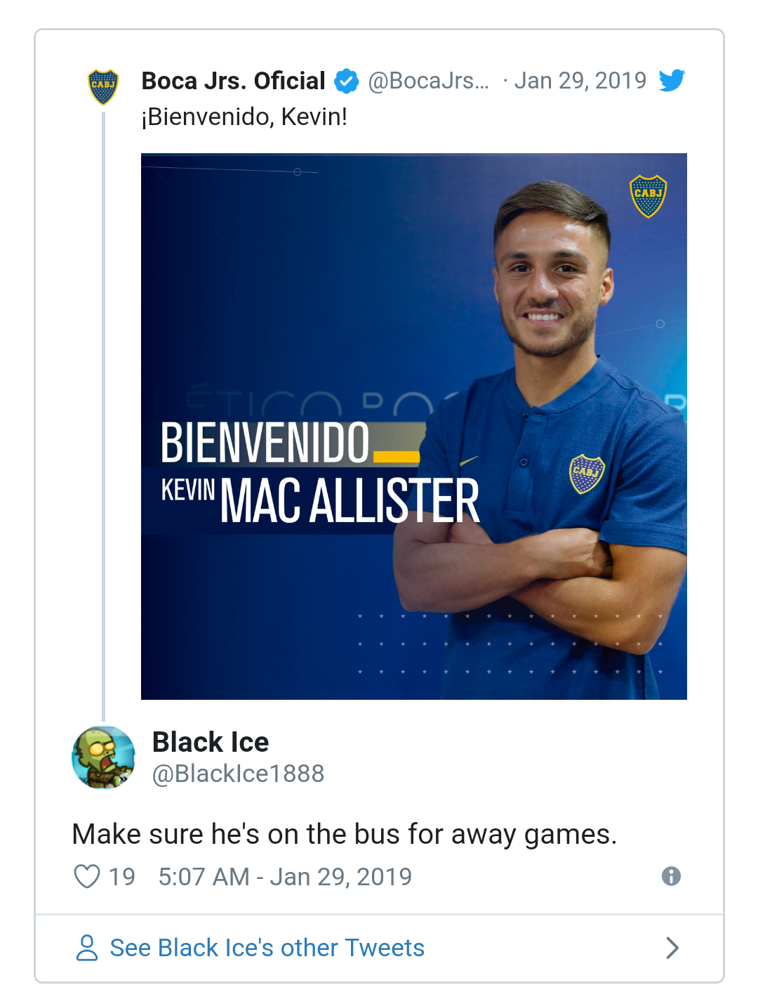Click the "¡Bienvenido, Kevin!" tweet text

pos(244,117)
